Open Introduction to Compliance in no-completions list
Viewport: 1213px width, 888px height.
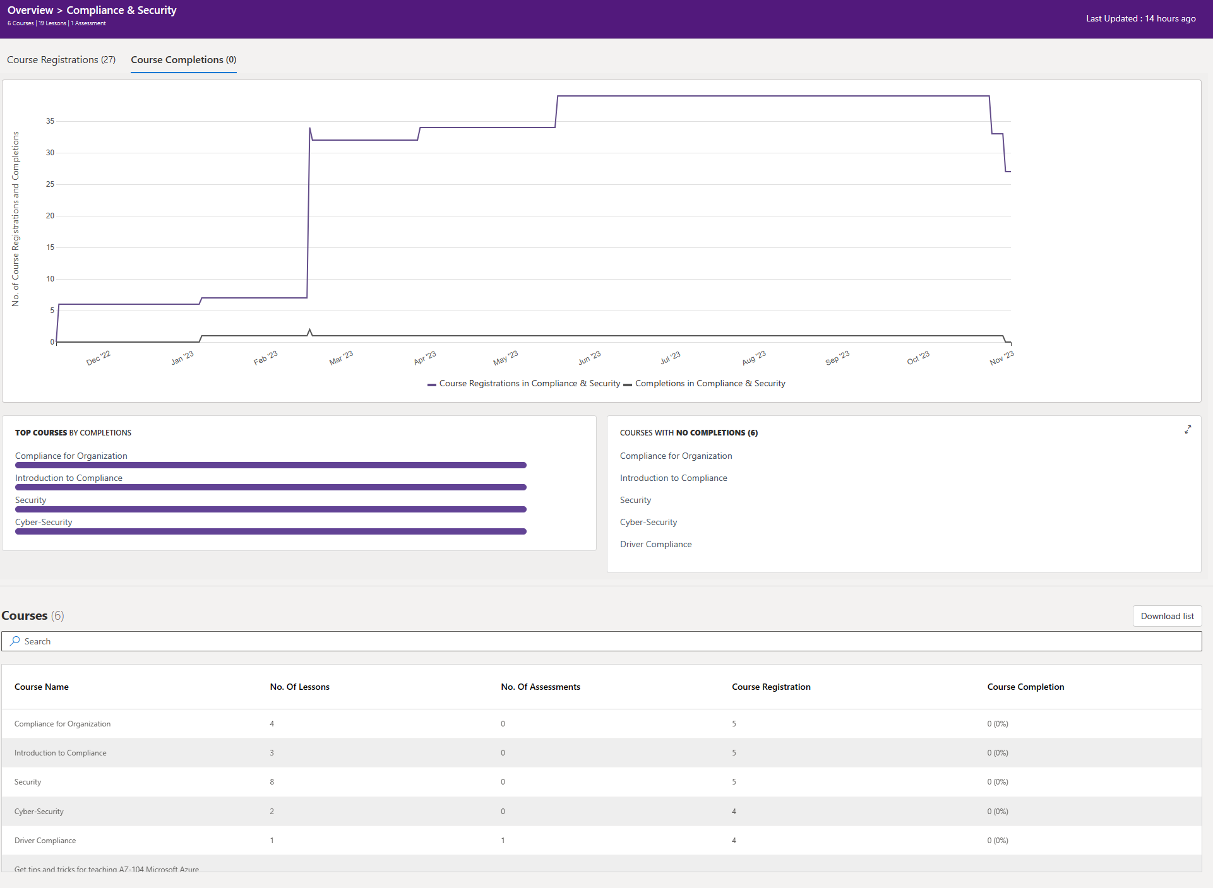(x=674, y=478)
